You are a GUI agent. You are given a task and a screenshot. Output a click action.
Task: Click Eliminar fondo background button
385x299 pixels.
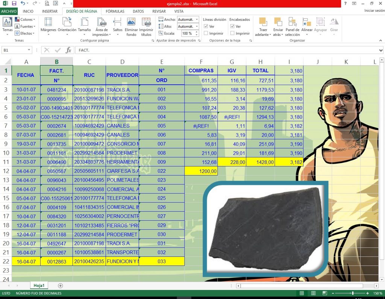pyautogui.click(x=131, y=27)
